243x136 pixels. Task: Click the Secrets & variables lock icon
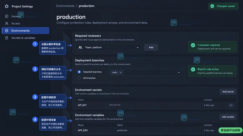coord(6,38)
